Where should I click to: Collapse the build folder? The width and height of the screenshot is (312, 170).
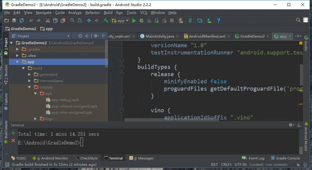tap(23, 68)
